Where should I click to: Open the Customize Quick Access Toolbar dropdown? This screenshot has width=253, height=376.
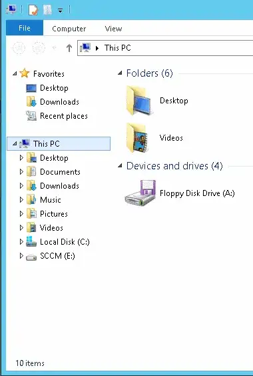click(61, 10)
